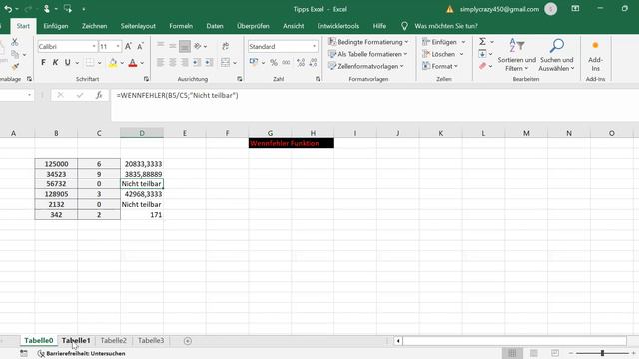Switch to the Einfügen ribbon tab
Viewport: 639px width, 359px height.
coord(56,26)
